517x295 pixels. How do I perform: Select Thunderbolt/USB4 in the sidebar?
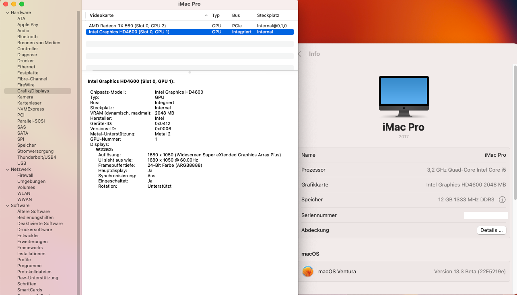37,157
